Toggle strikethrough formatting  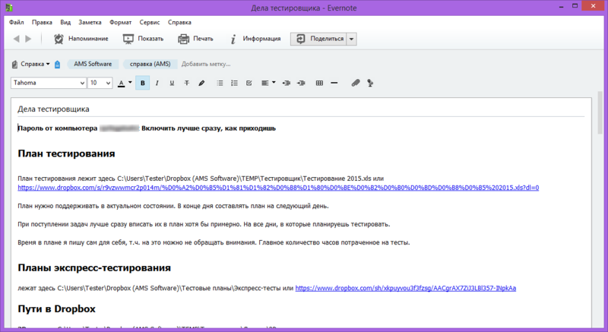pos(186,83)
